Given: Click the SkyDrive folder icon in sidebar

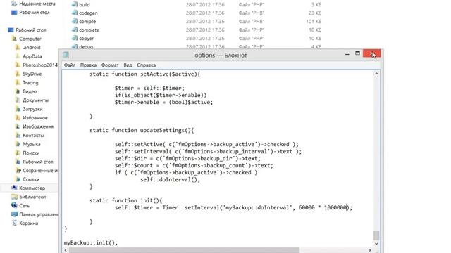Looking at the screenshot, I should coord(18,74).
